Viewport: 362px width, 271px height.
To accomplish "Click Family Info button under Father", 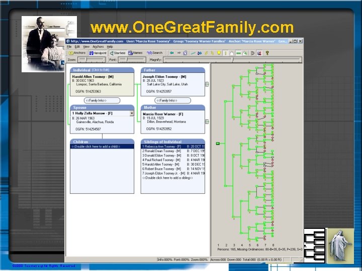I will [x=172, y=100].
